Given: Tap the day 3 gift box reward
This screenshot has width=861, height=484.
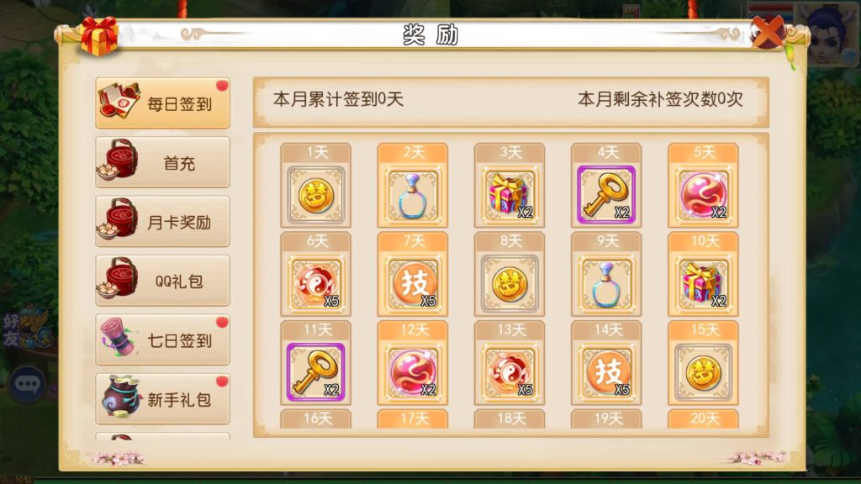Looking at the screenshot, I should pos(509,195).
